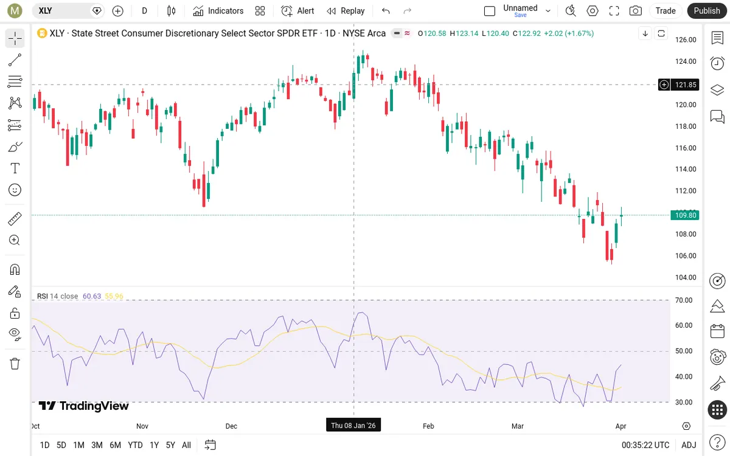Remove objects with trash icon
This screenshot has width=730, height=456.
click(x=15, y=364)
